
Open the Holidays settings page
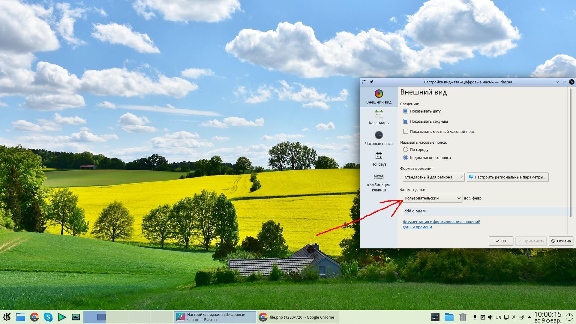[x=379, y=159]
